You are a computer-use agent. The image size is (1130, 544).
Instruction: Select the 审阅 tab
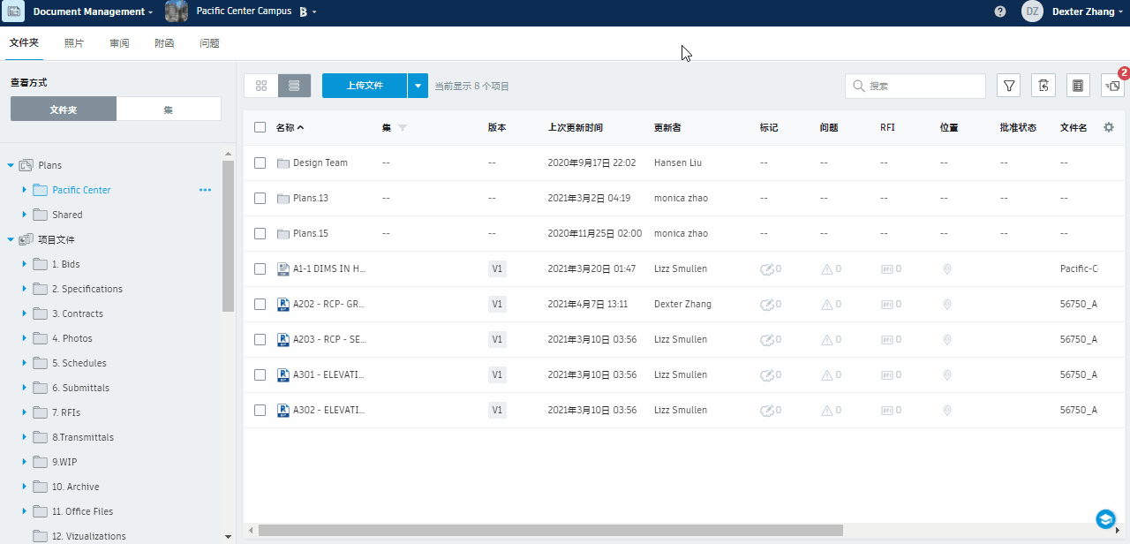[119, 42]
